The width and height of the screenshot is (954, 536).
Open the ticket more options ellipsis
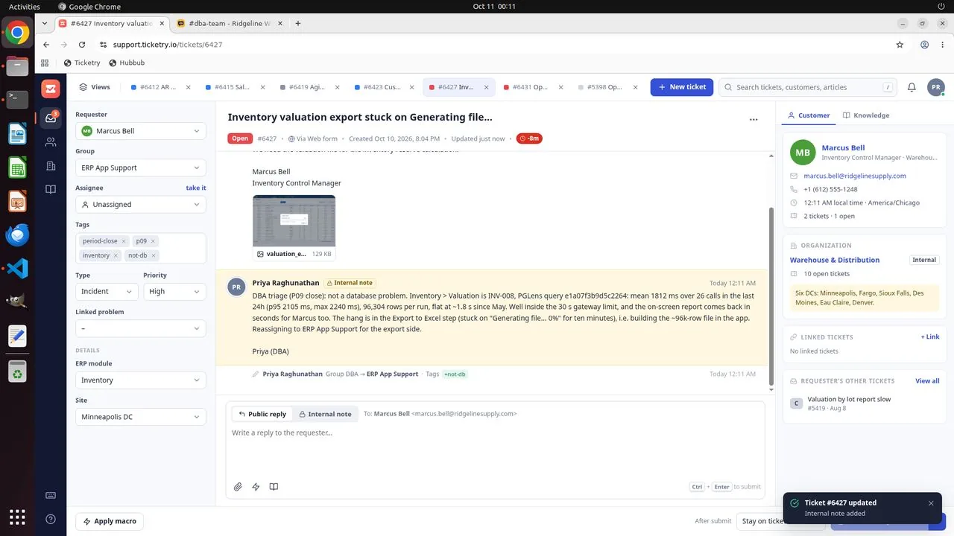(754, 119)
